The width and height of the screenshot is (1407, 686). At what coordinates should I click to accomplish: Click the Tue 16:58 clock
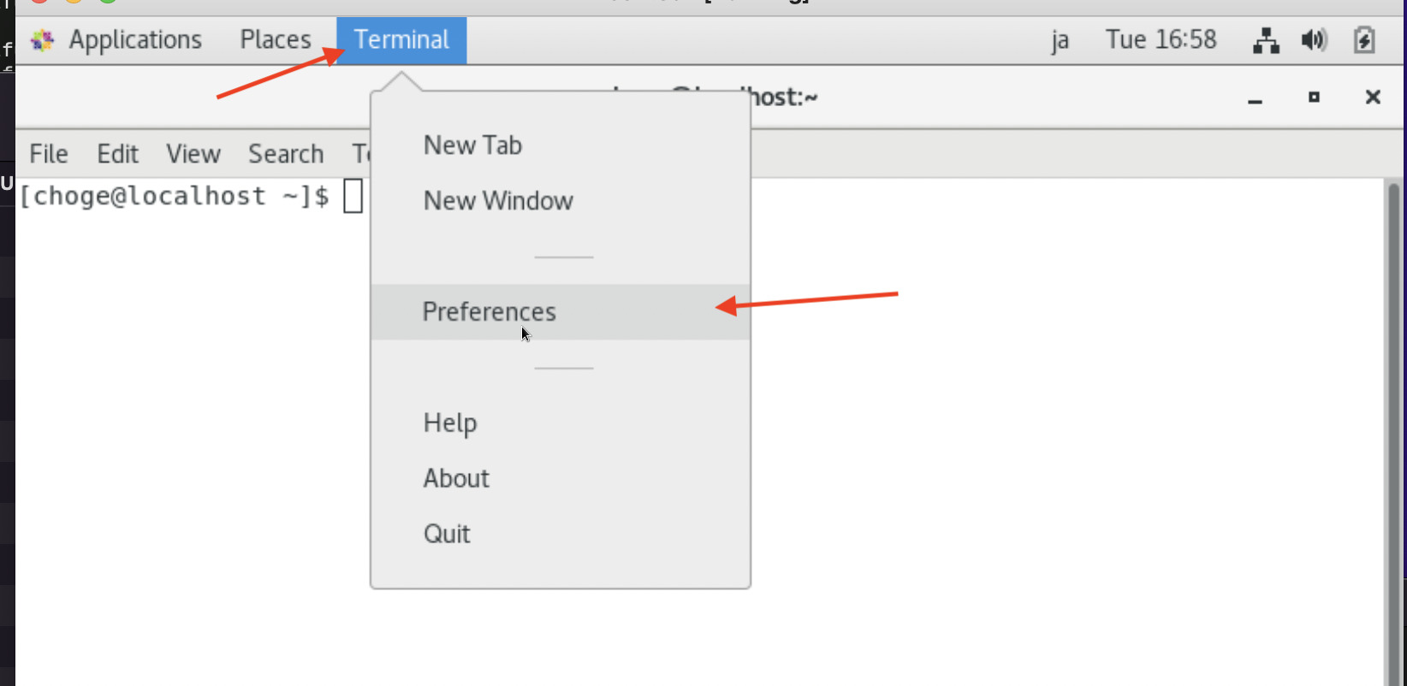[x=1161, y=40]
